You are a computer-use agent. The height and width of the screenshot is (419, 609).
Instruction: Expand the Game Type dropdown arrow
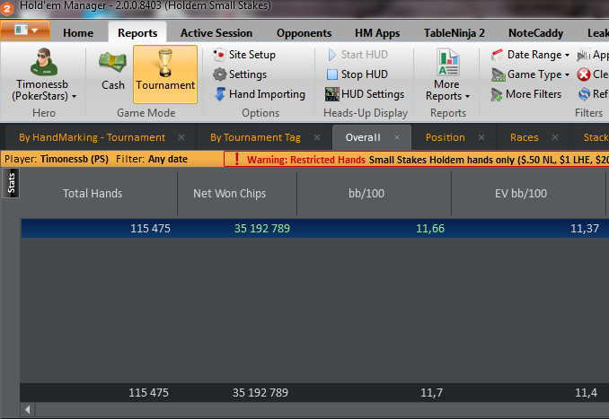click(x=567, y=74)
